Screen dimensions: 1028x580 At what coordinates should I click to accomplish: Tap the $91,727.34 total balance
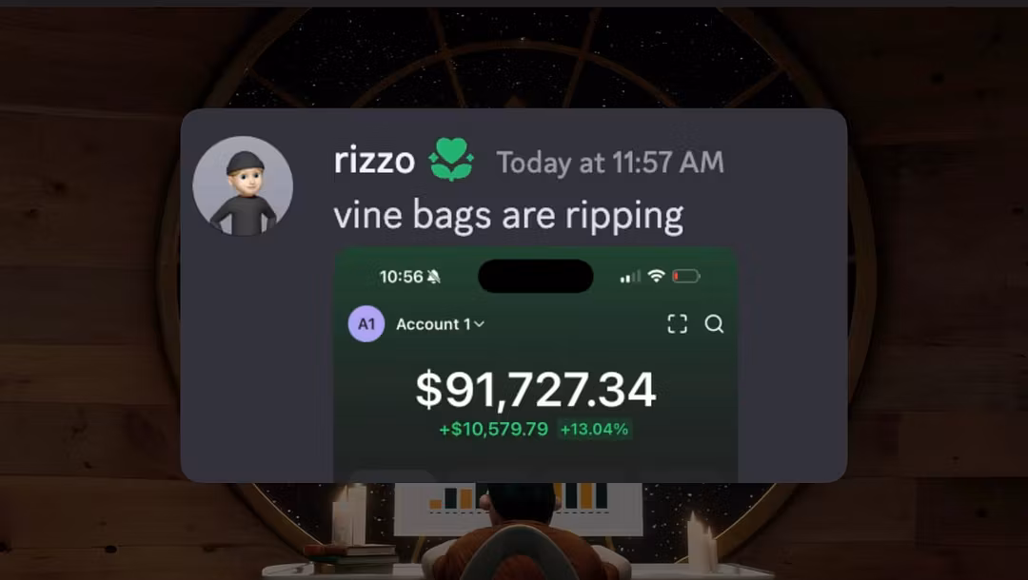click(x=536, y=390)
